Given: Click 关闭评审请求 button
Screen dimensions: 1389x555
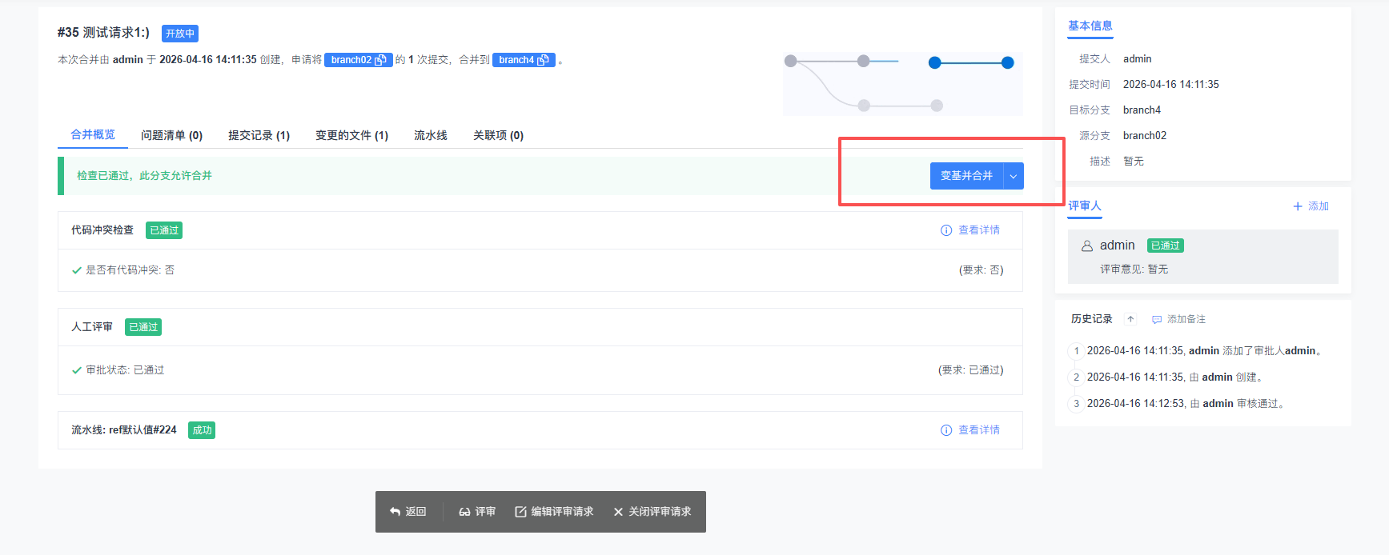Looking at the screenshot, I should [x=652, y=512].
